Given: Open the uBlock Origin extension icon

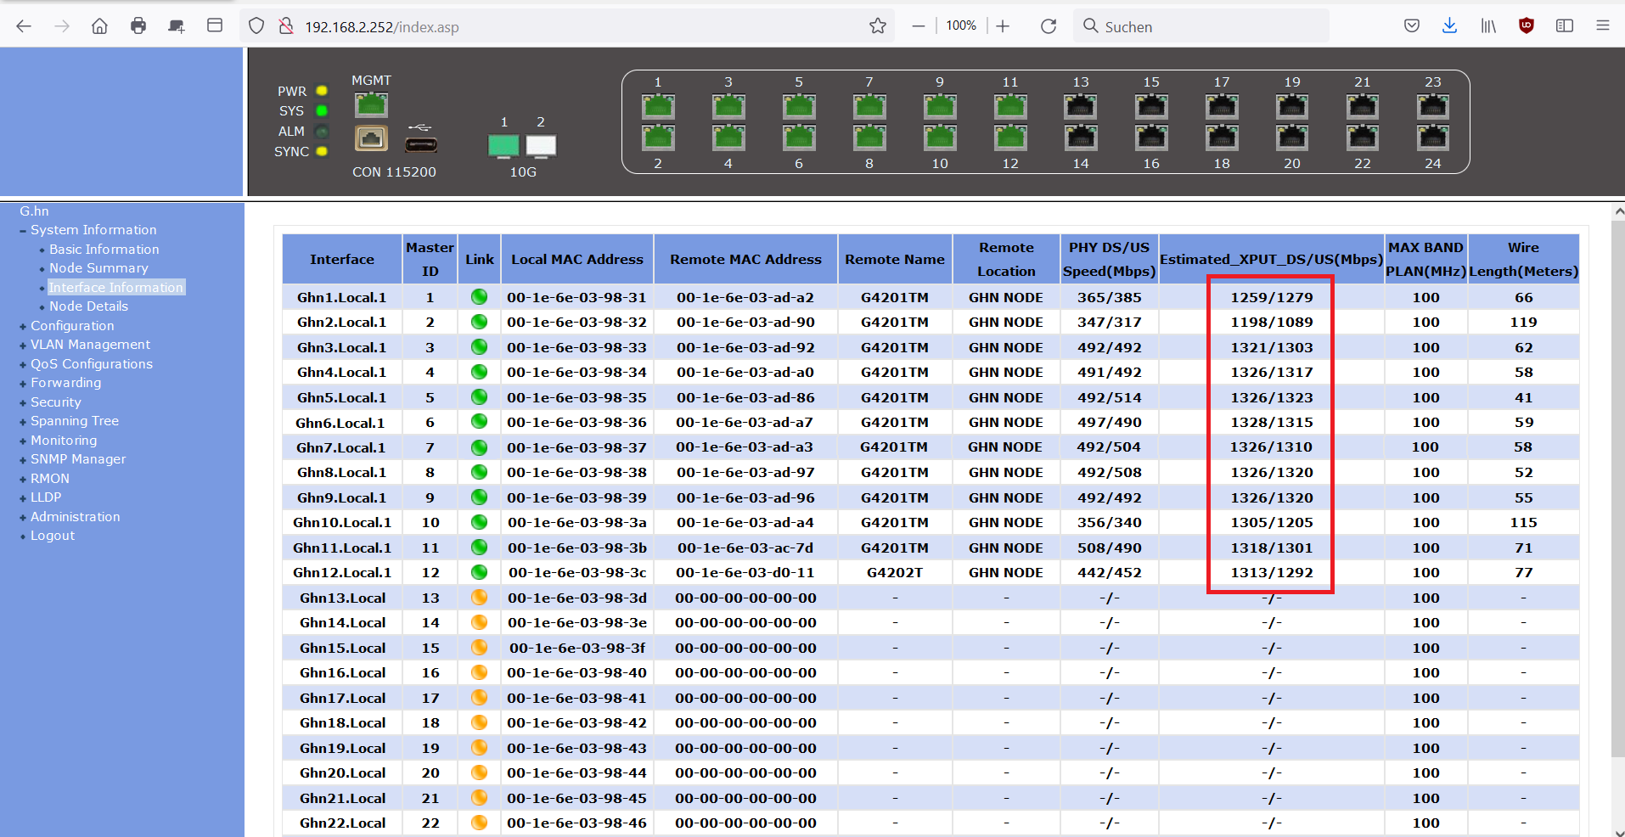Looking at the screenshot, I should click(1527, 26).
